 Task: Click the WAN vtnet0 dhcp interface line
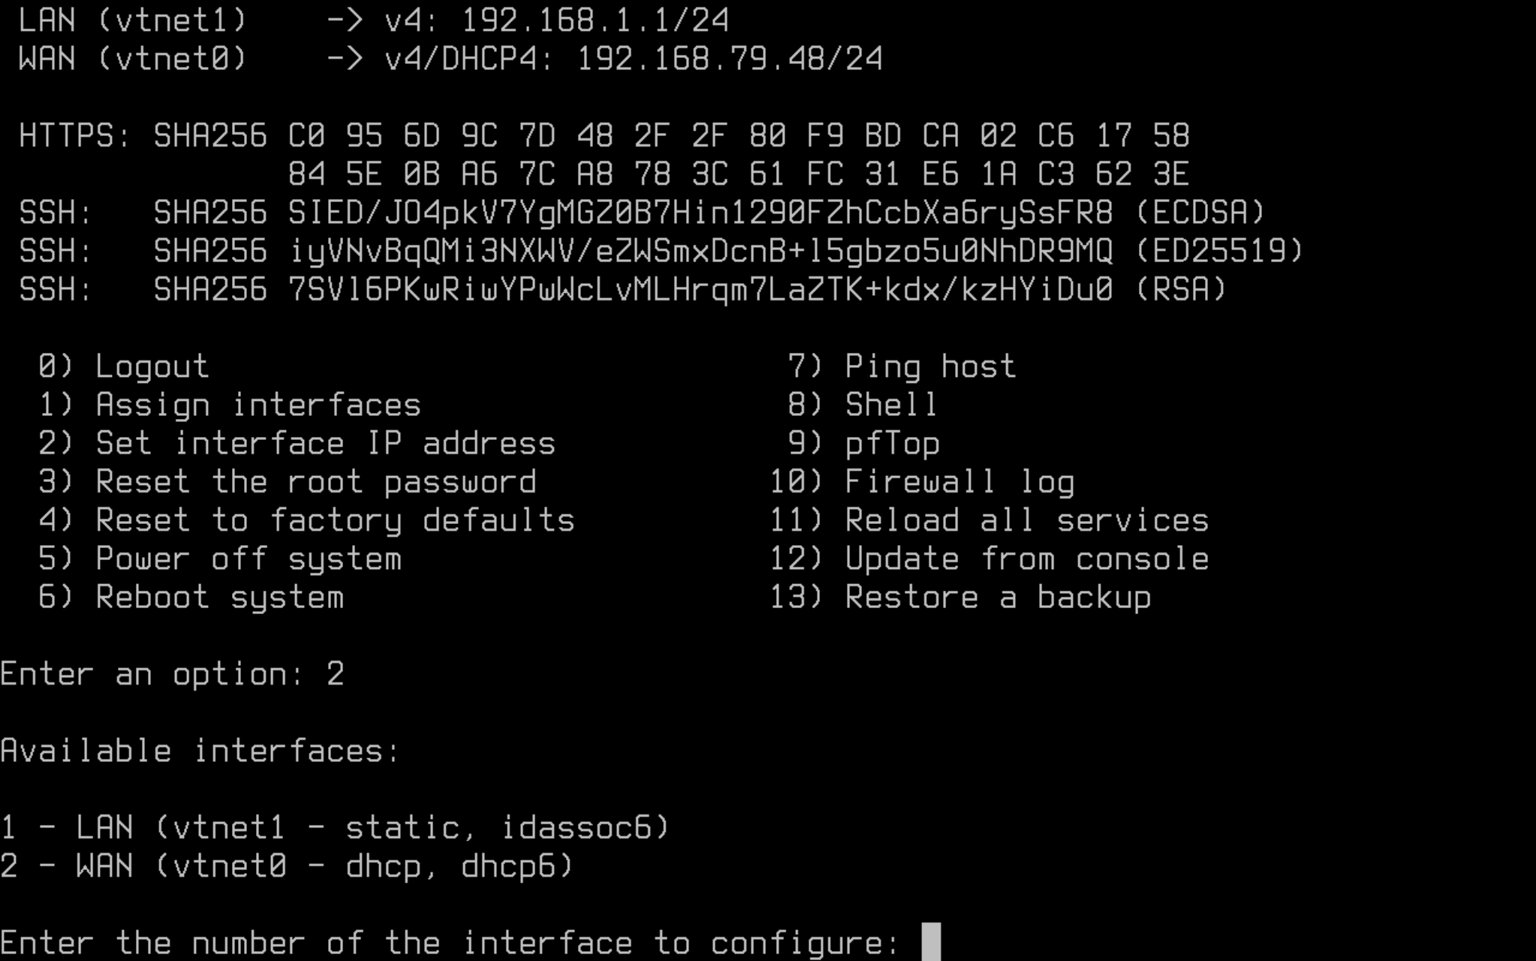(x=287, y=866)
